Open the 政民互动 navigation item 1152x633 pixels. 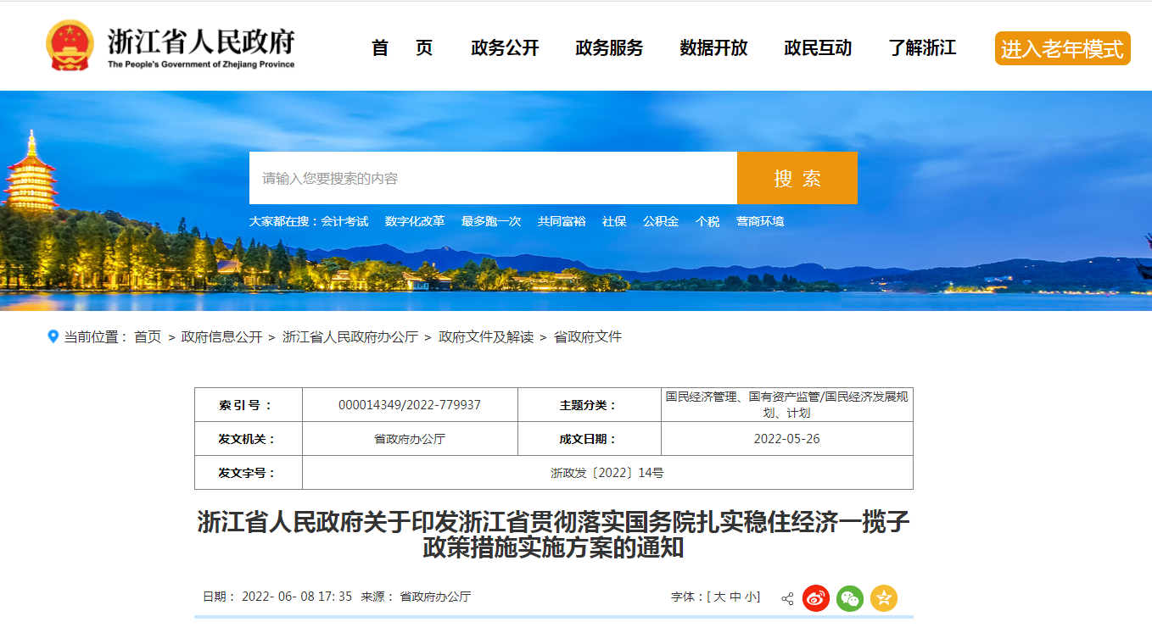coord(818,48)
